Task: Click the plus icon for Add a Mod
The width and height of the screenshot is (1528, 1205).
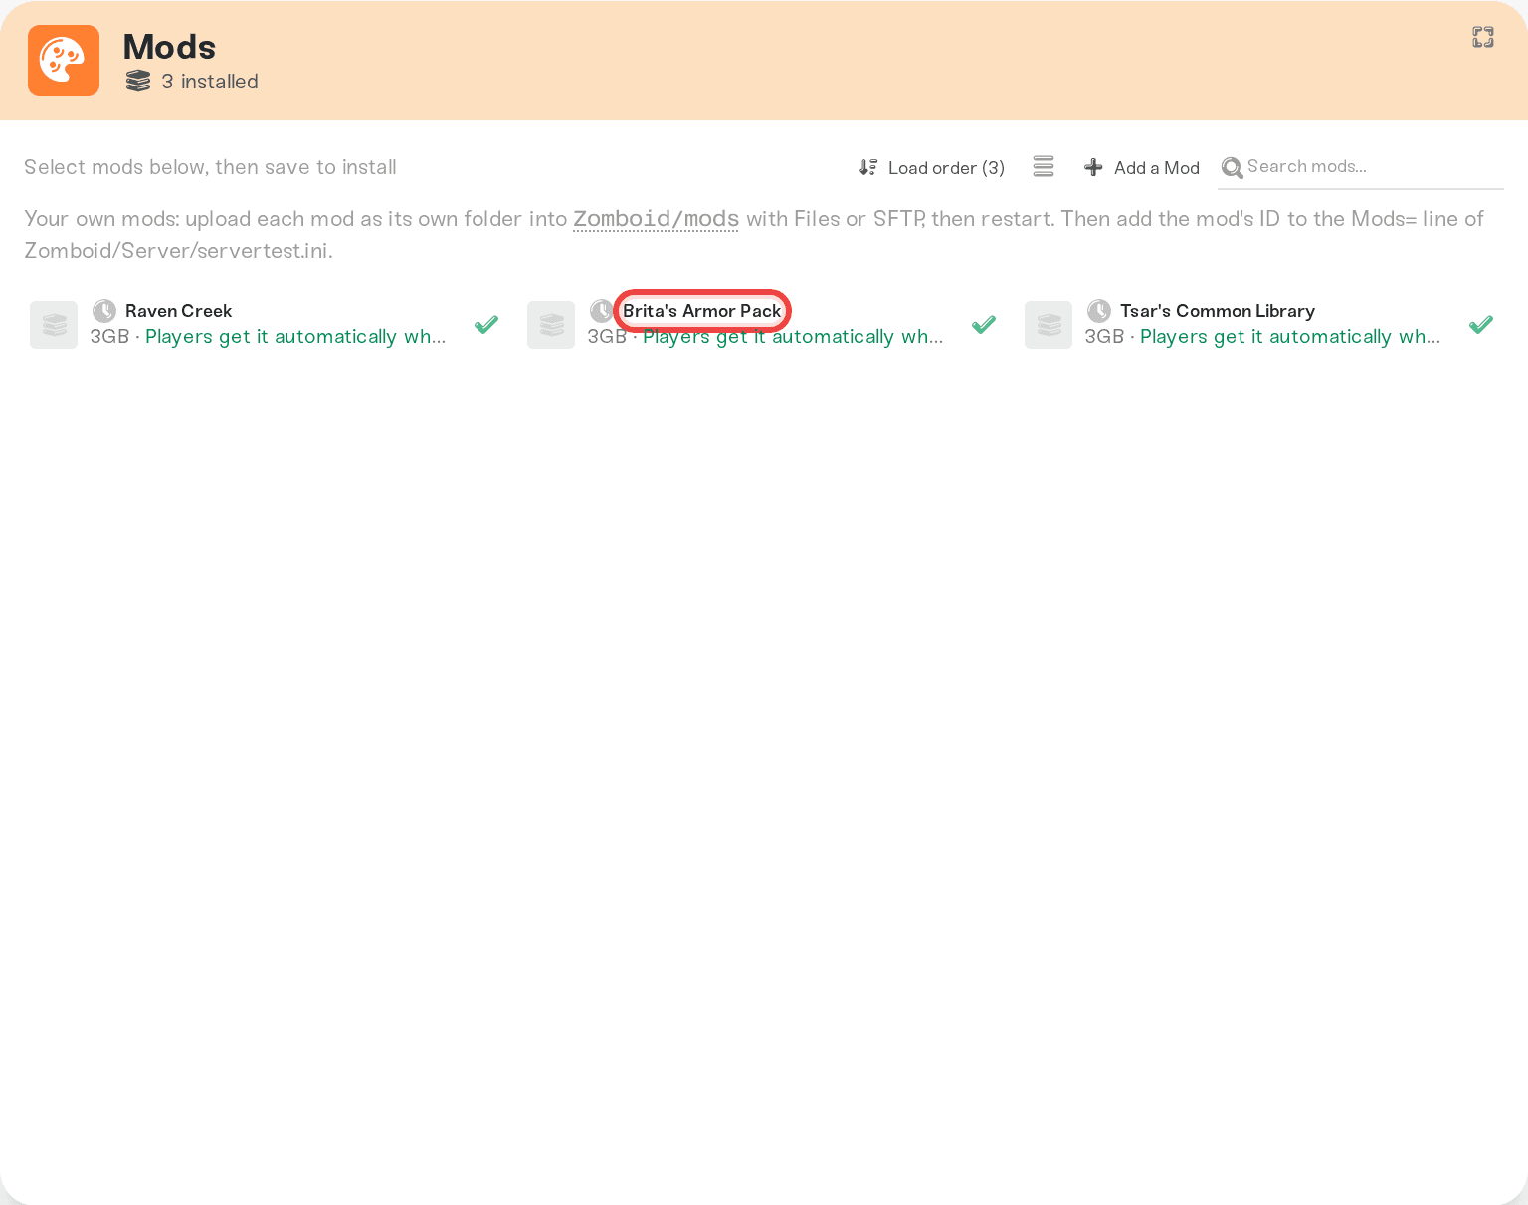Action: 1093,167
